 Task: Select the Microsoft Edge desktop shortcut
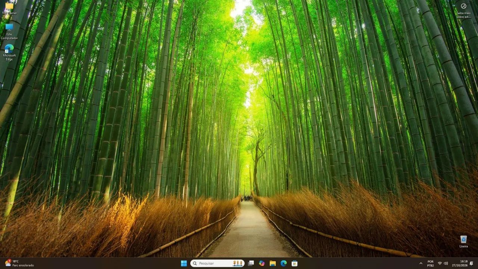coord(9,52)
